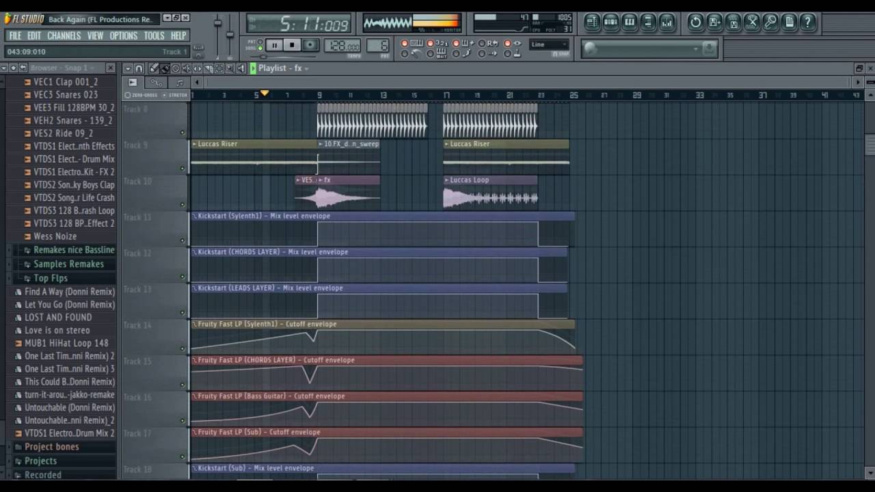
Task: Click the magnifier icon in top toolbar
Action: pos(770,23)
